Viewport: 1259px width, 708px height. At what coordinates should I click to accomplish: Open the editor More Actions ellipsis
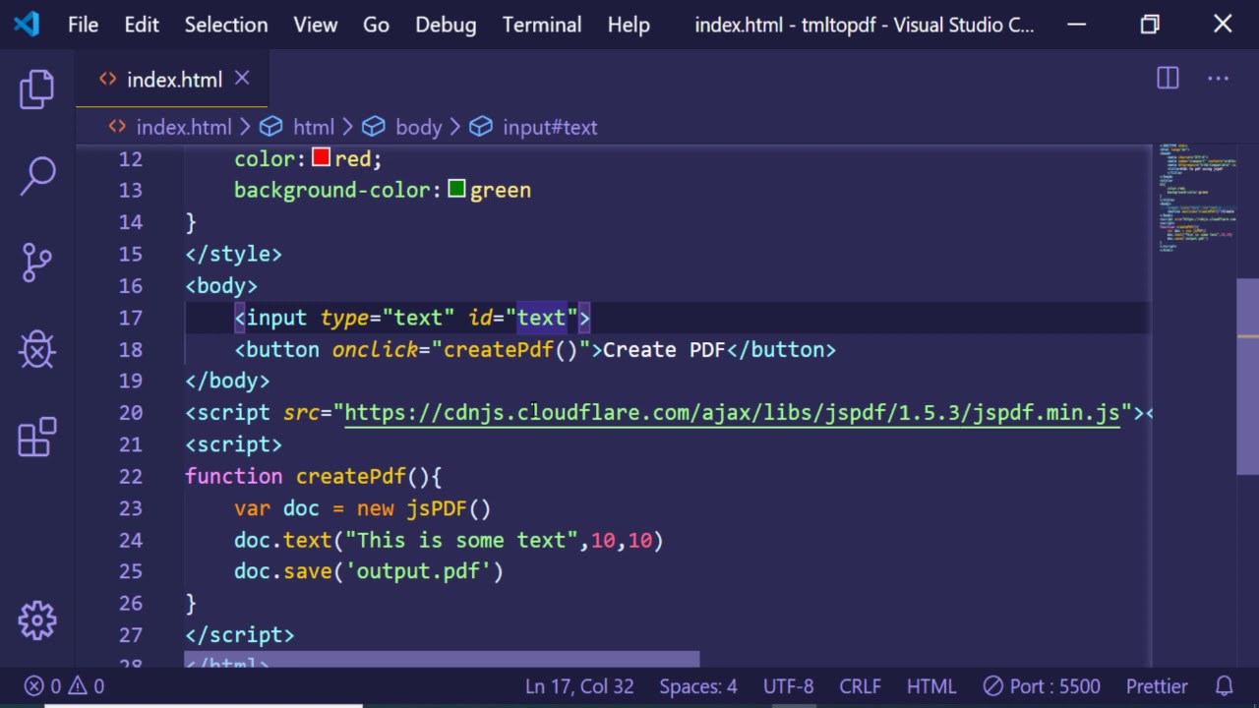pyautogui.click(x=1218, y=79)
